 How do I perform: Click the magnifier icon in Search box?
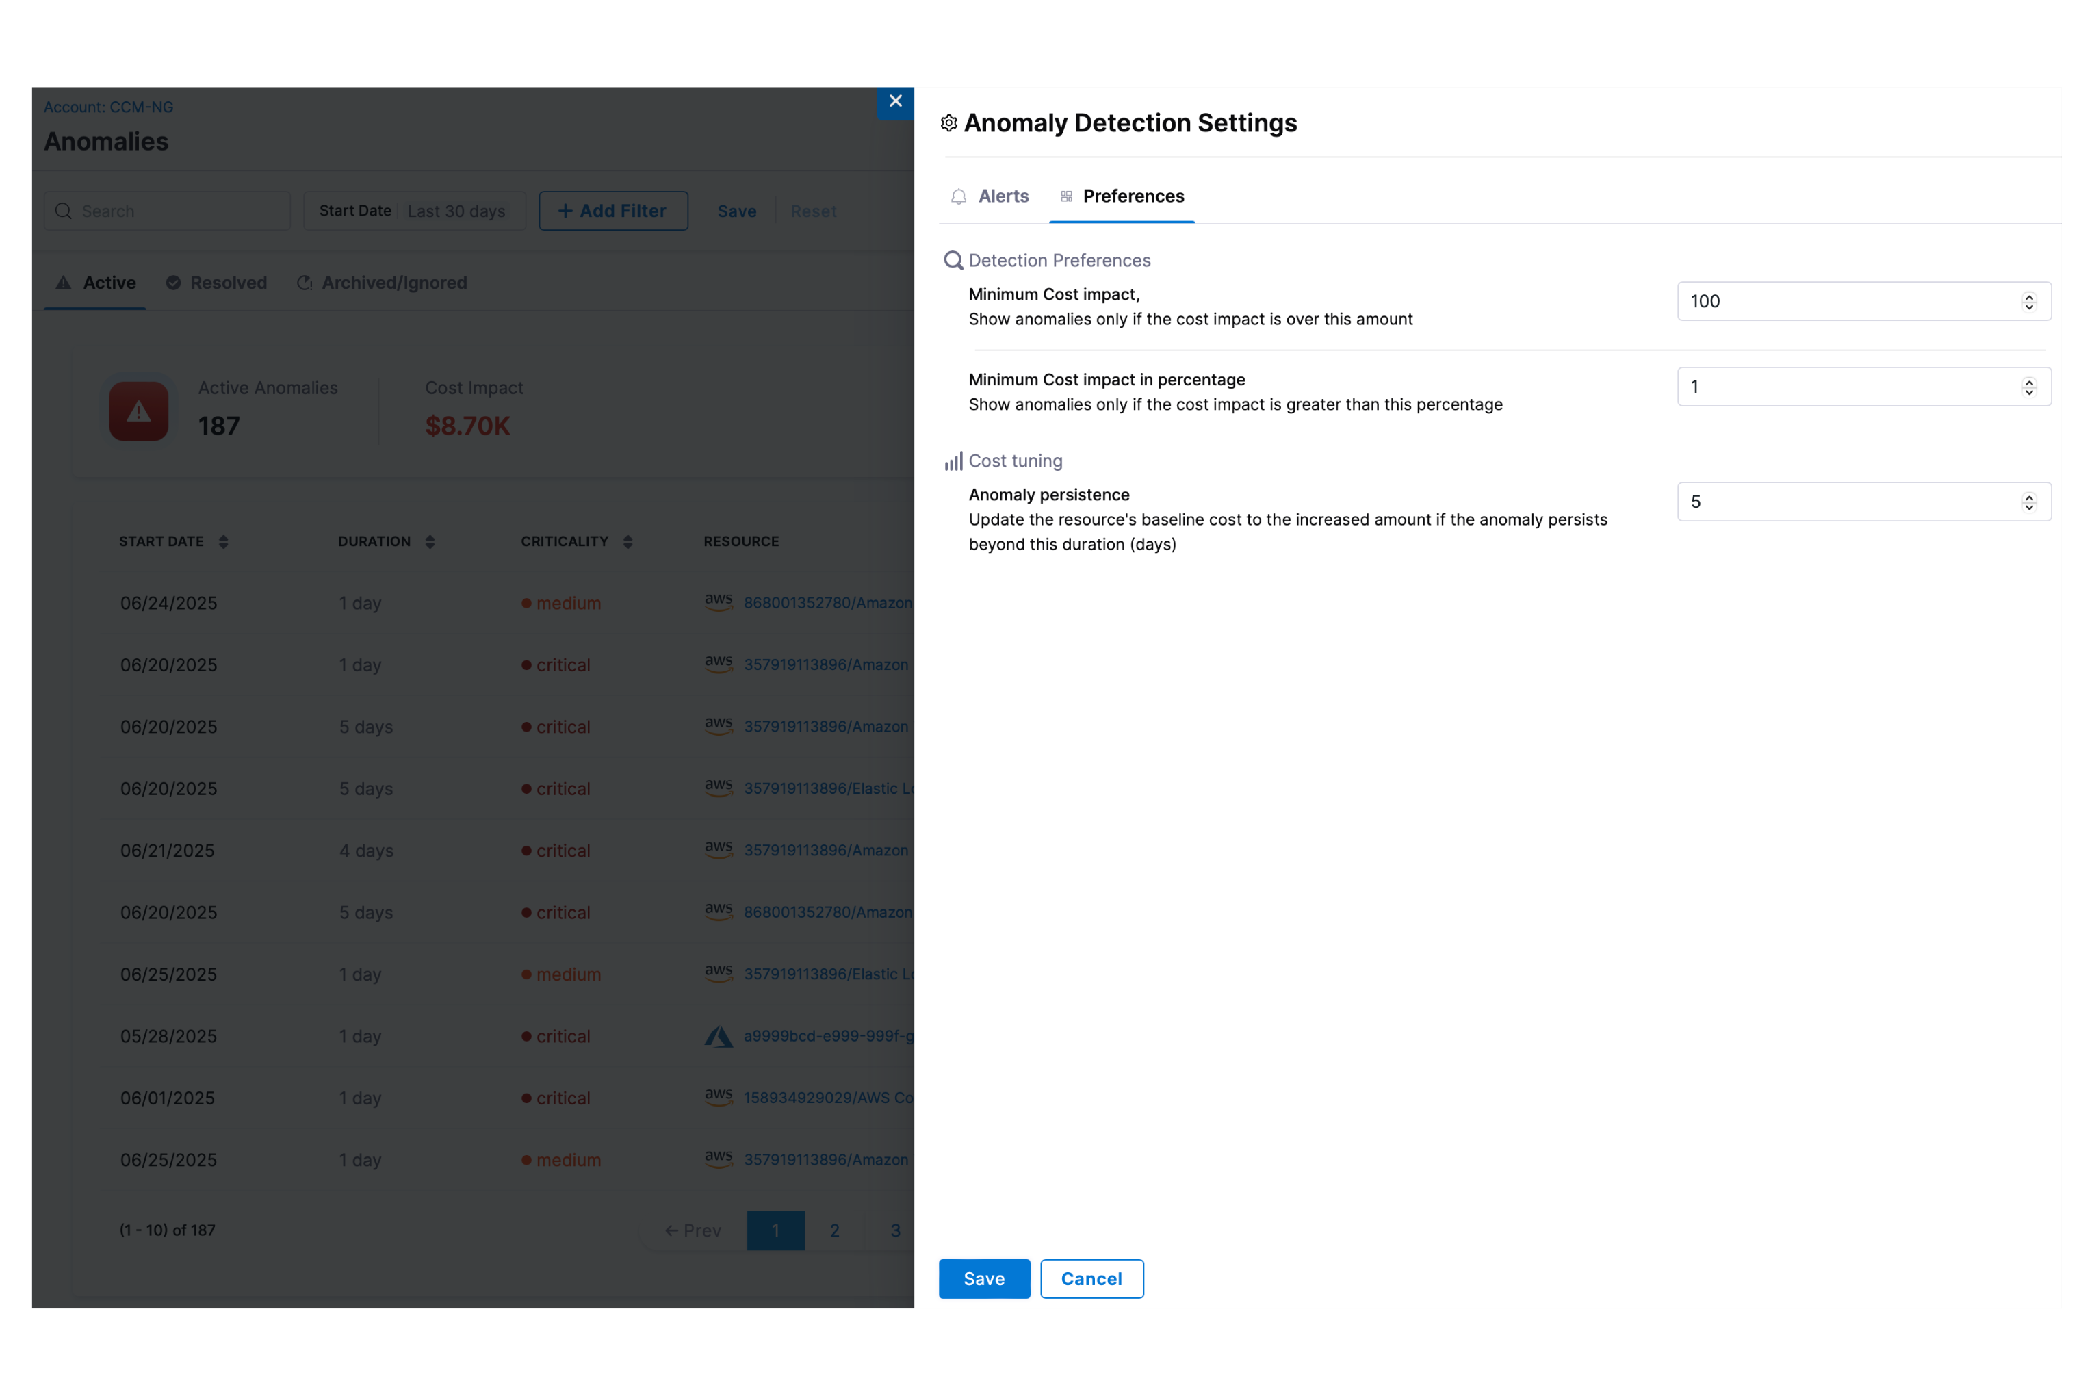pyautogui.click(x=64, y=211)
